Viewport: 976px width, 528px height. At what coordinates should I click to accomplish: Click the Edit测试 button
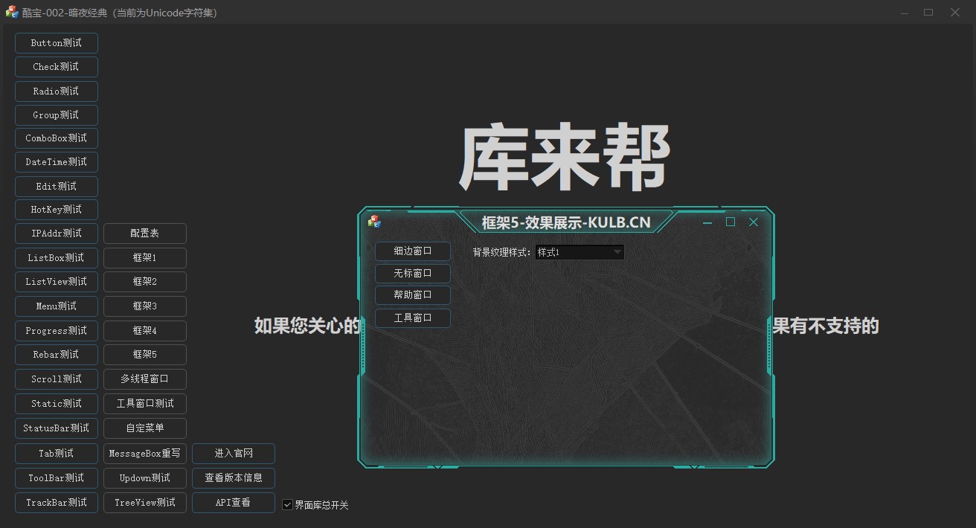pyautogui.click(x=57, y=187)
